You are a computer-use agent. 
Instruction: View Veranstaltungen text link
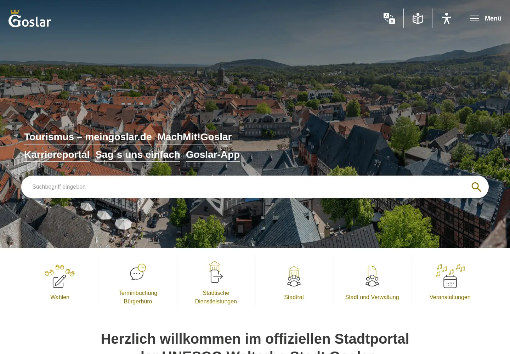[x=450, y=297]
